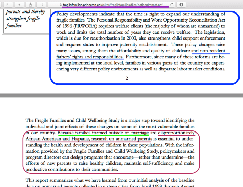Click the underlined word "disproportionately"

[176, 133]
